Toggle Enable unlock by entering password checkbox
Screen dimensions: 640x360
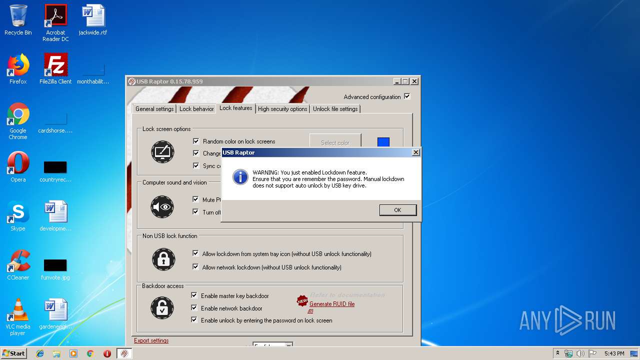click(x=194, y=320)
